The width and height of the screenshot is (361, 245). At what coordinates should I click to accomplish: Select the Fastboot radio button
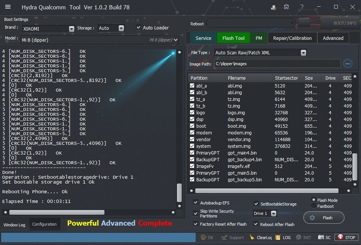(313, 206)
